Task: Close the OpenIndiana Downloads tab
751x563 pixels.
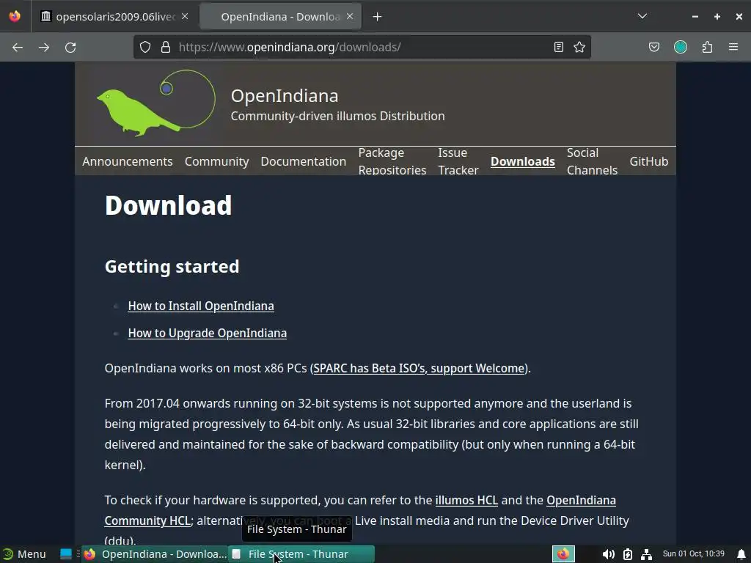Action: (350, 16)
